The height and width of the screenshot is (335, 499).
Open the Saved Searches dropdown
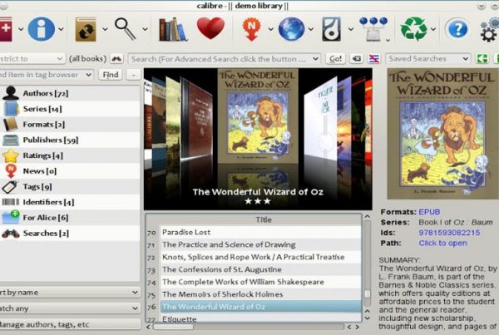pos(427,59)
